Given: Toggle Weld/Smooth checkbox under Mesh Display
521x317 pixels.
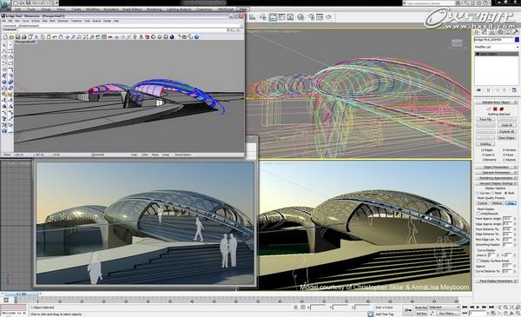Looking at the screenshot, I should [478, 214].
